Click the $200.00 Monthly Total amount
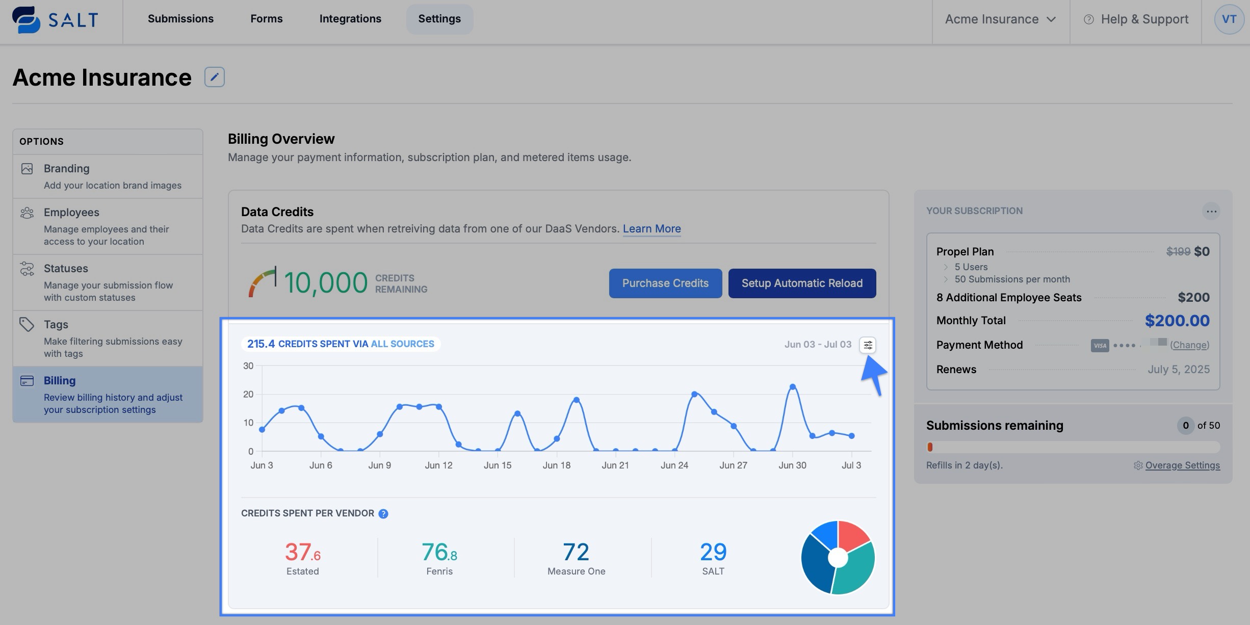1250x625 pixels. pos(1177,321)
